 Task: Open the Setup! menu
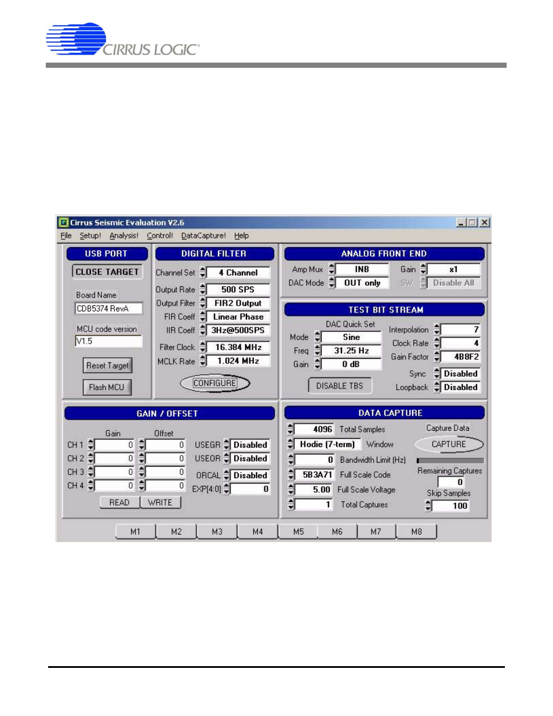coord(90,236)
